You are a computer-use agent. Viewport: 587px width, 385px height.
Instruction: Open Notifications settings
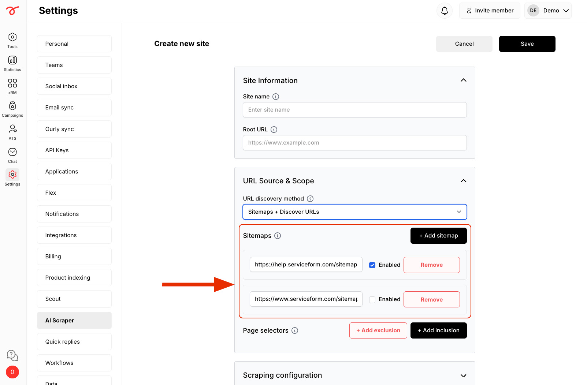(74, 214)
